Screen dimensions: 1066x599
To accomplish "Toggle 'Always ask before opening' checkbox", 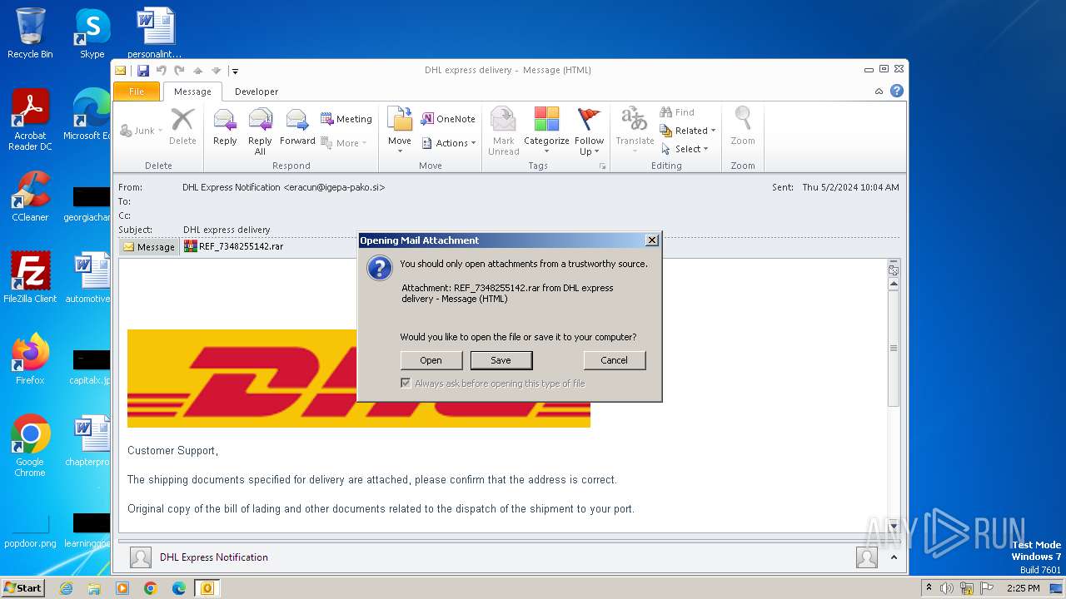I will [406, 384].
